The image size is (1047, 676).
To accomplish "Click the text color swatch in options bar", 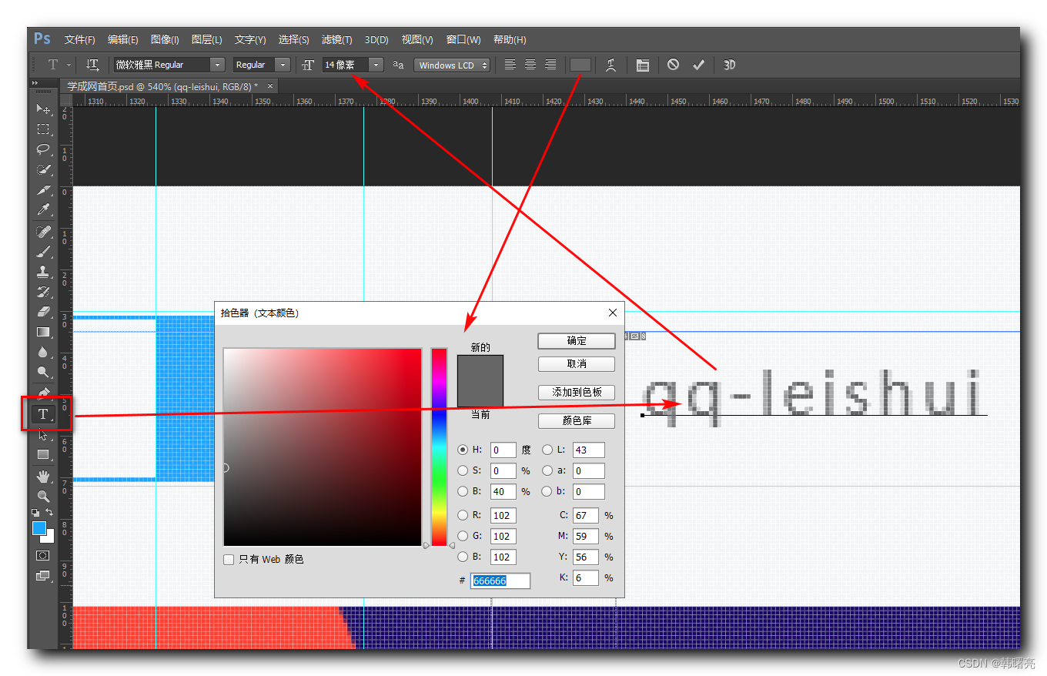I will pyautogui.click(x=580, y=65).
